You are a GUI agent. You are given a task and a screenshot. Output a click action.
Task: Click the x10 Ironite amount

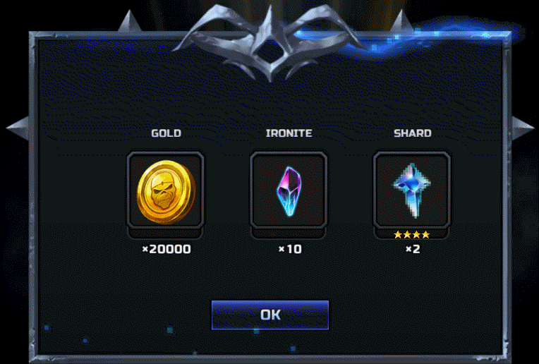290,249
